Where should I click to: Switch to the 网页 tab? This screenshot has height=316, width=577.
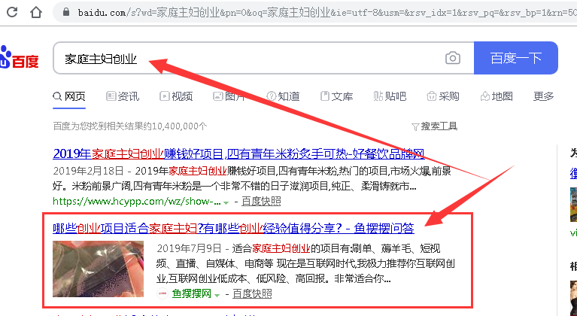[69, 96]
